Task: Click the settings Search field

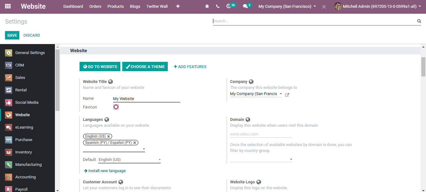Action: click(314, 21)
